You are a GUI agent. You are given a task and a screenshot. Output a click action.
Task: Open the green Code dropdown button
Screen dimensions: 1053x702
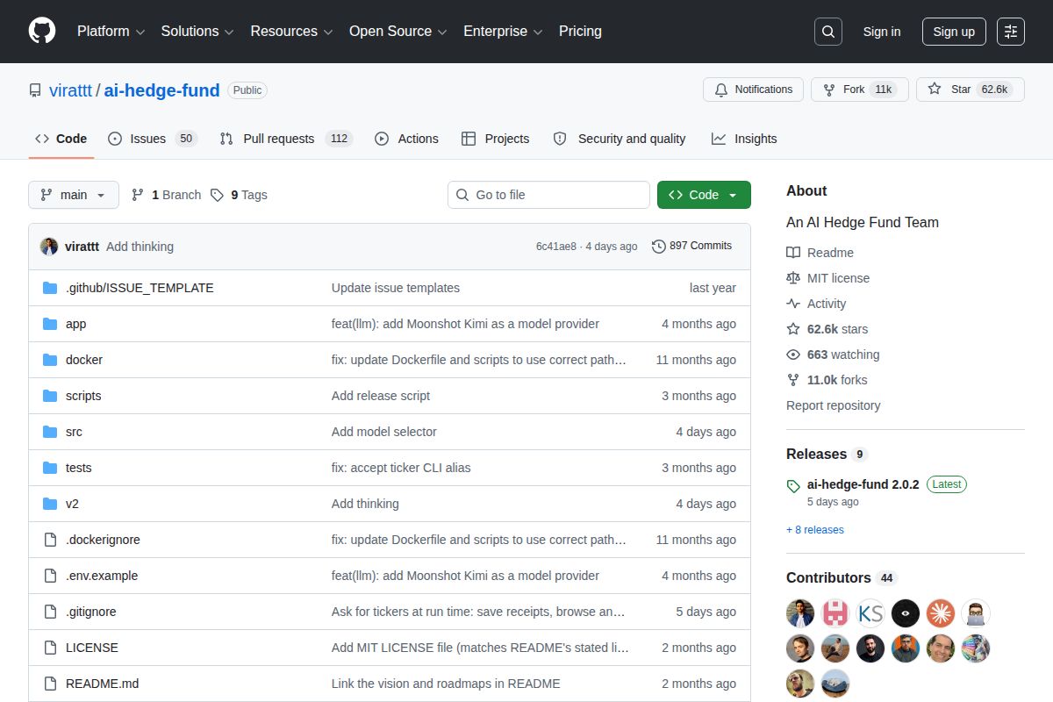click(x=704, y=195)
